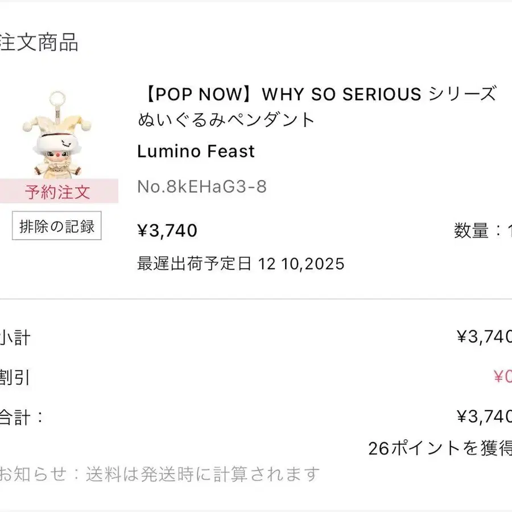
Task: Click the 合計 total label
Action: click(21, 417)
